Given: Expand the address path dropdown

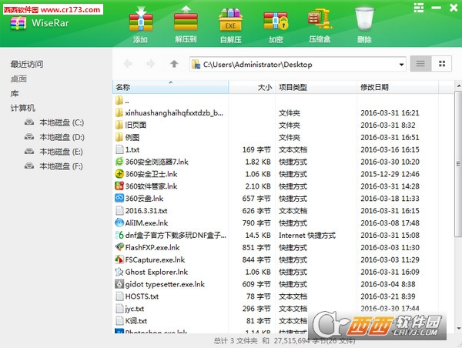Looking at the screenshot, I should pyautogui.click(x=401, y=64).
